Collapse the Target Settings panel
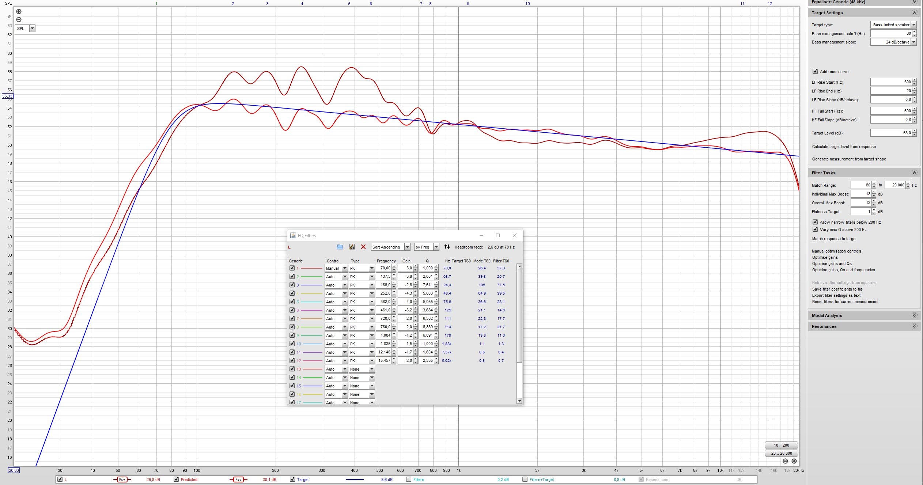This screenshot has height=485, width=923. tap(914, 13)
